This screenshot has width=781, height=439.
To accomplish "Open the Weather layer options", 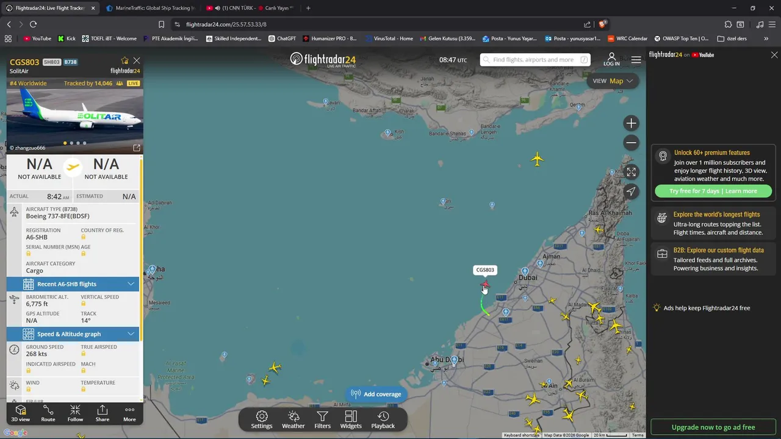I will click(293, 419).
